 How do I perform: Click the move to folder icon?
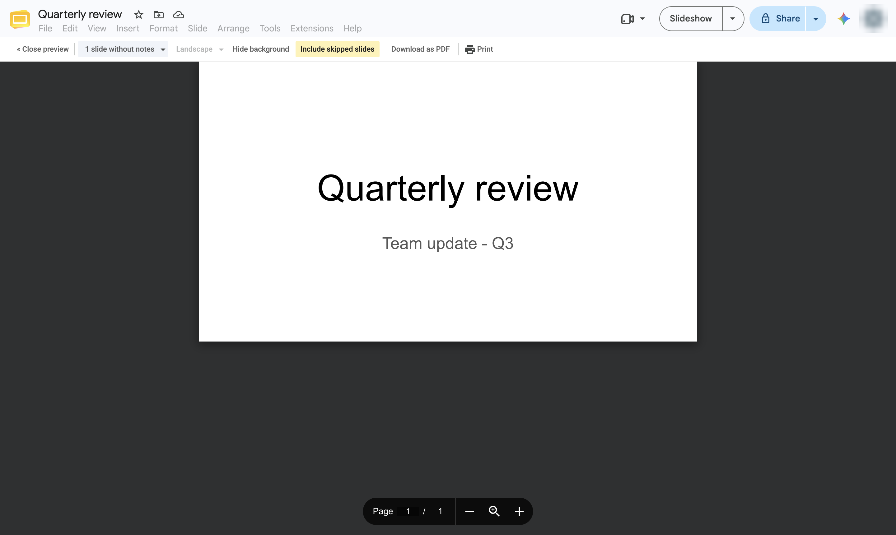[x=158, y=15]
